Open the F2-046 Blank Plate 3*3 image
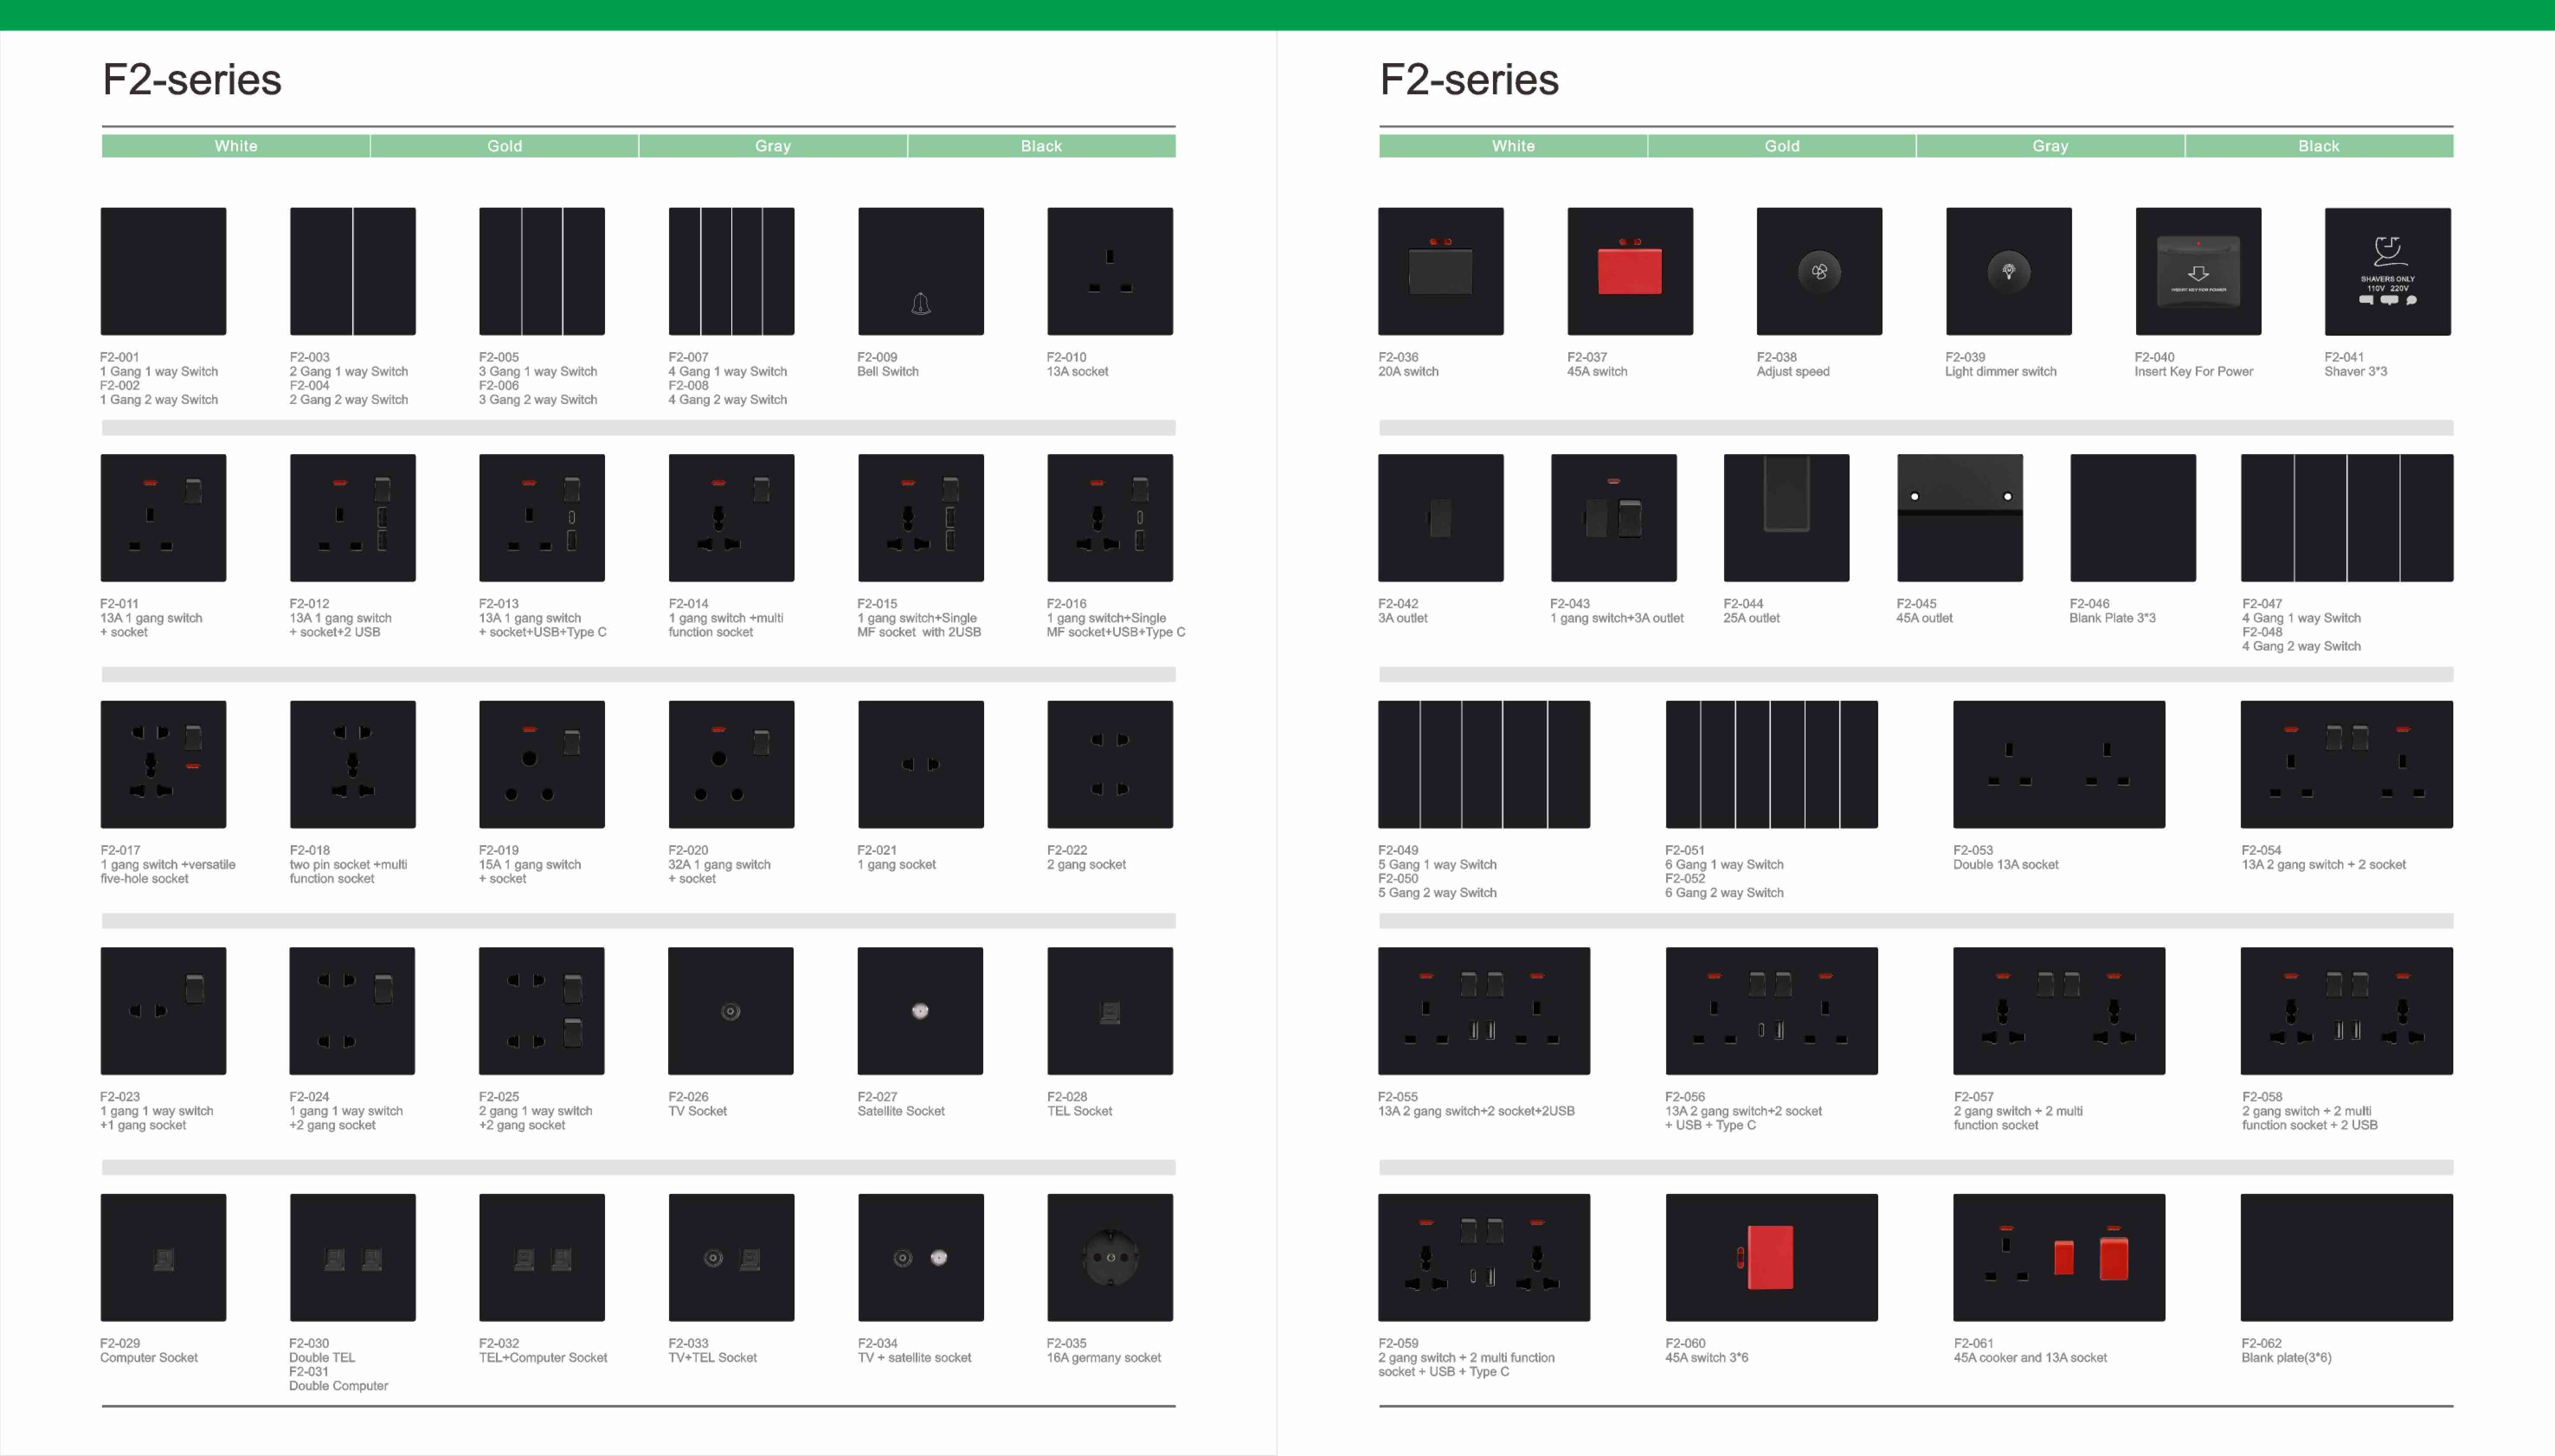The width and height of the screenshot is (2555, 1456). pyautogui.click(x=2133, y=518)
